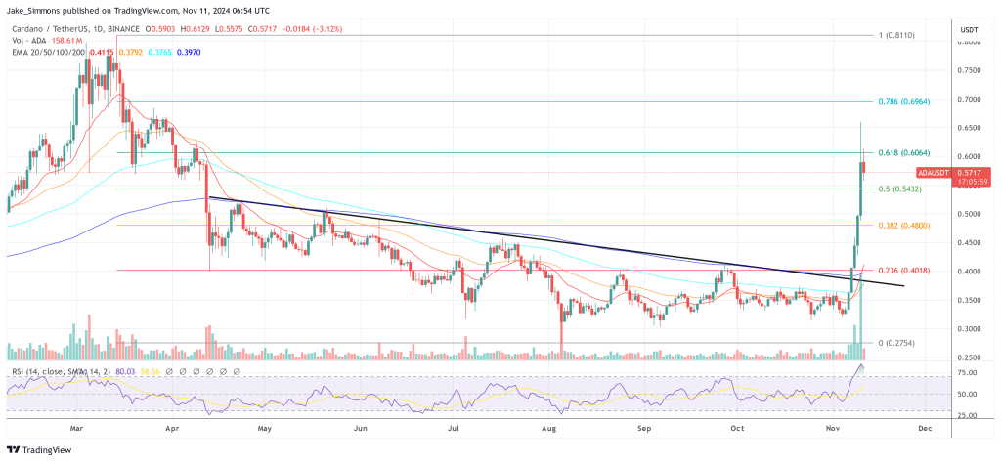The height and width of the screenshot is (462, 1001).
Task: Click the 0 (0.2754) Fibonacci base label
Action: pos(895,343)
